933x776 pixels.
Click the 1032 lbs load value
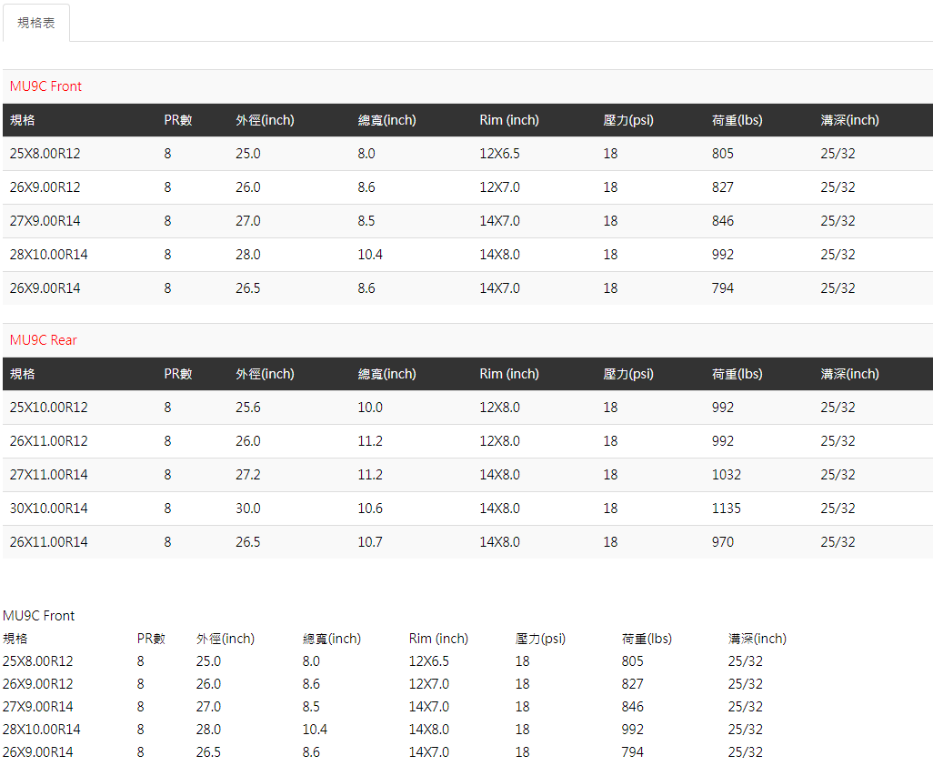click(x=726, y=475)
